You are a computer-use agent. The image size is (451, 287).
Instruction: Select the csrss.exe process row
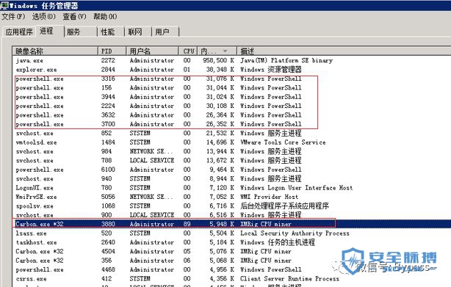click(x=231, y=279)
